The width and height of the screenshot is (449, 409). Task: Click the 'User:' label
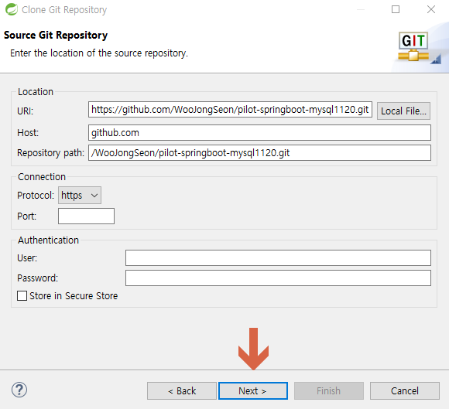[x=27, y=258]
